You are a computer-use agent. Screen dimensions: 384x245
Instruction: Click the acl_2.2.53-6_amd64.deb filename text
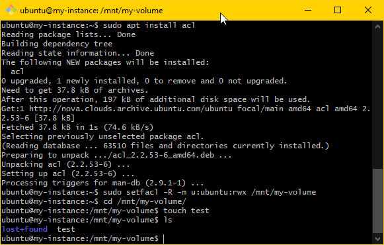pyautogui.click(x=163, y=155)
